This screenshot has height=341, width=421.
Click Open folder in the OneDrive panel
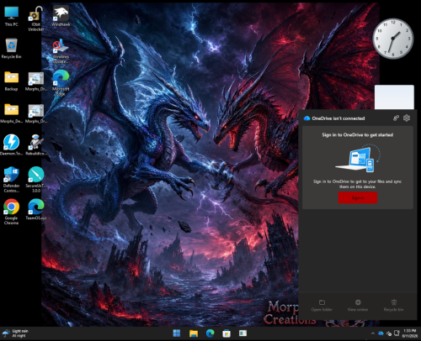(x=322, y=306)
